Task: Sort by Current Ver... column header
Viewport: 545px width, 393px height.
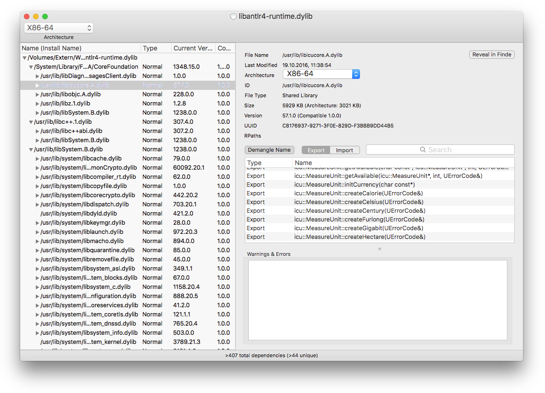Action: click(193, 48)
